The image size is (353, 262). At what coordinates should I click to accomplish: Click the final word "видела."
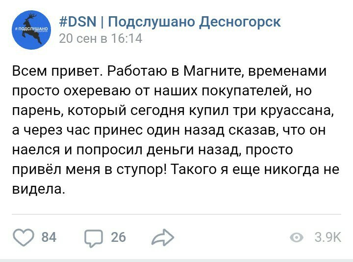[x=38, y=188]
